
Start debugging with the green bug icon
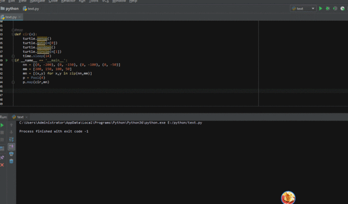click(328, 8)
